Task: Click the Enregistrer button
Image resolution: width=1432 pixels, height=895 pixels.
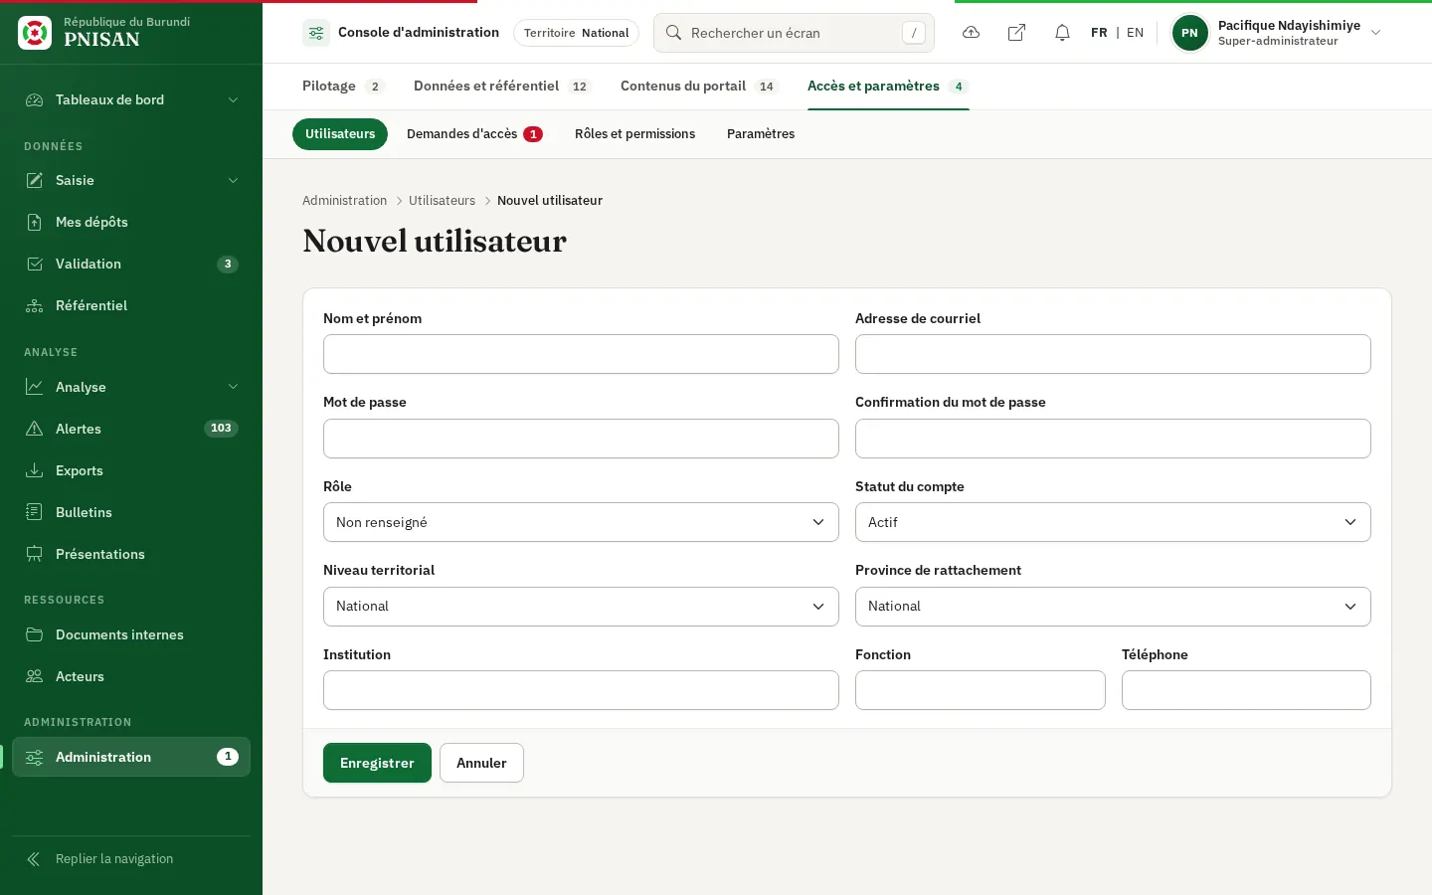Action: (377, 763)
